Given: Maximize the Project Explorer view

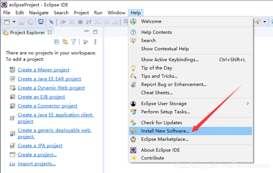Looking at the screenshot, I should click(x=95, y=32).
